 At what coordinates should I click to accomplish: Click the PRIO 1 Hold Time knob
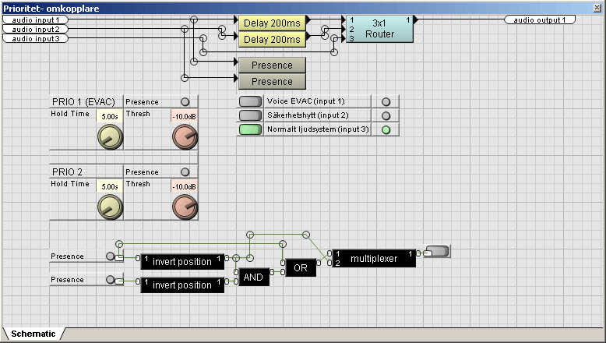107,138
